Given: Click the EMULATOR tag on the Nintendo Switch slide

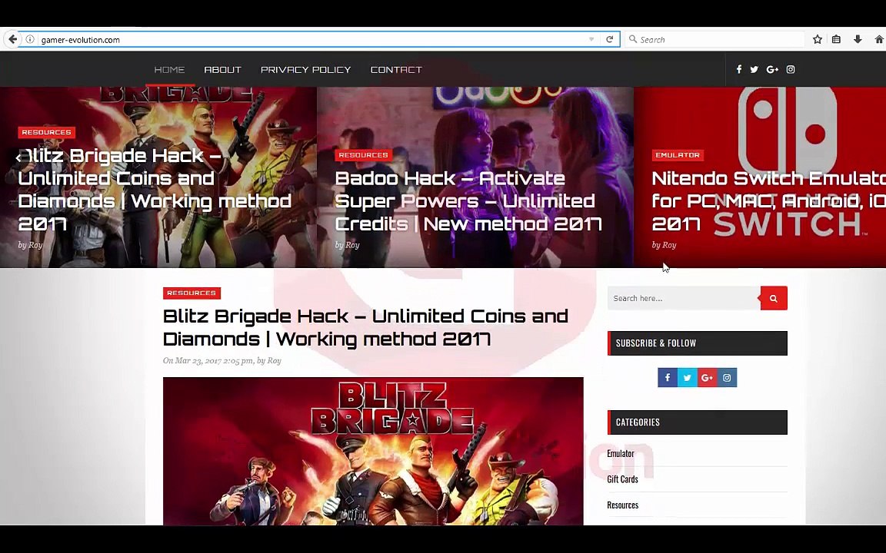Looking at the screenshot, I should pos(678,154).
